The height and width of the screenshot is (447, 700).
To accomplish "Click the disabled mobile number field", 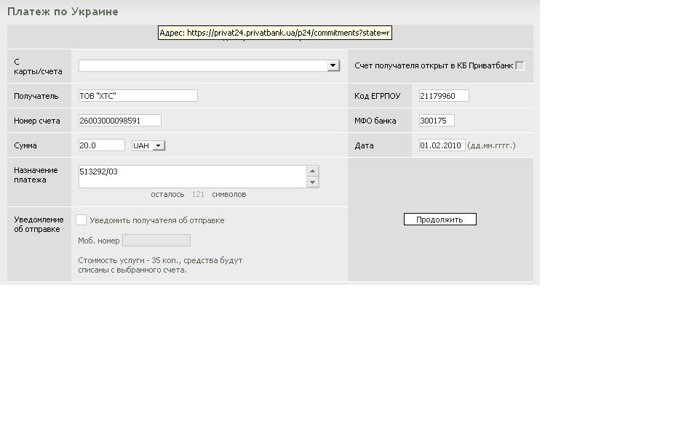I will pos(156,241).
